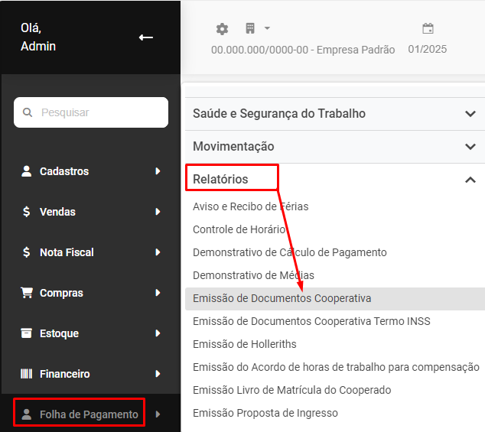Open Emissão de Holleriths report
Image resolution: width=485 pixels, height=432 pixels.
(244, 344)
